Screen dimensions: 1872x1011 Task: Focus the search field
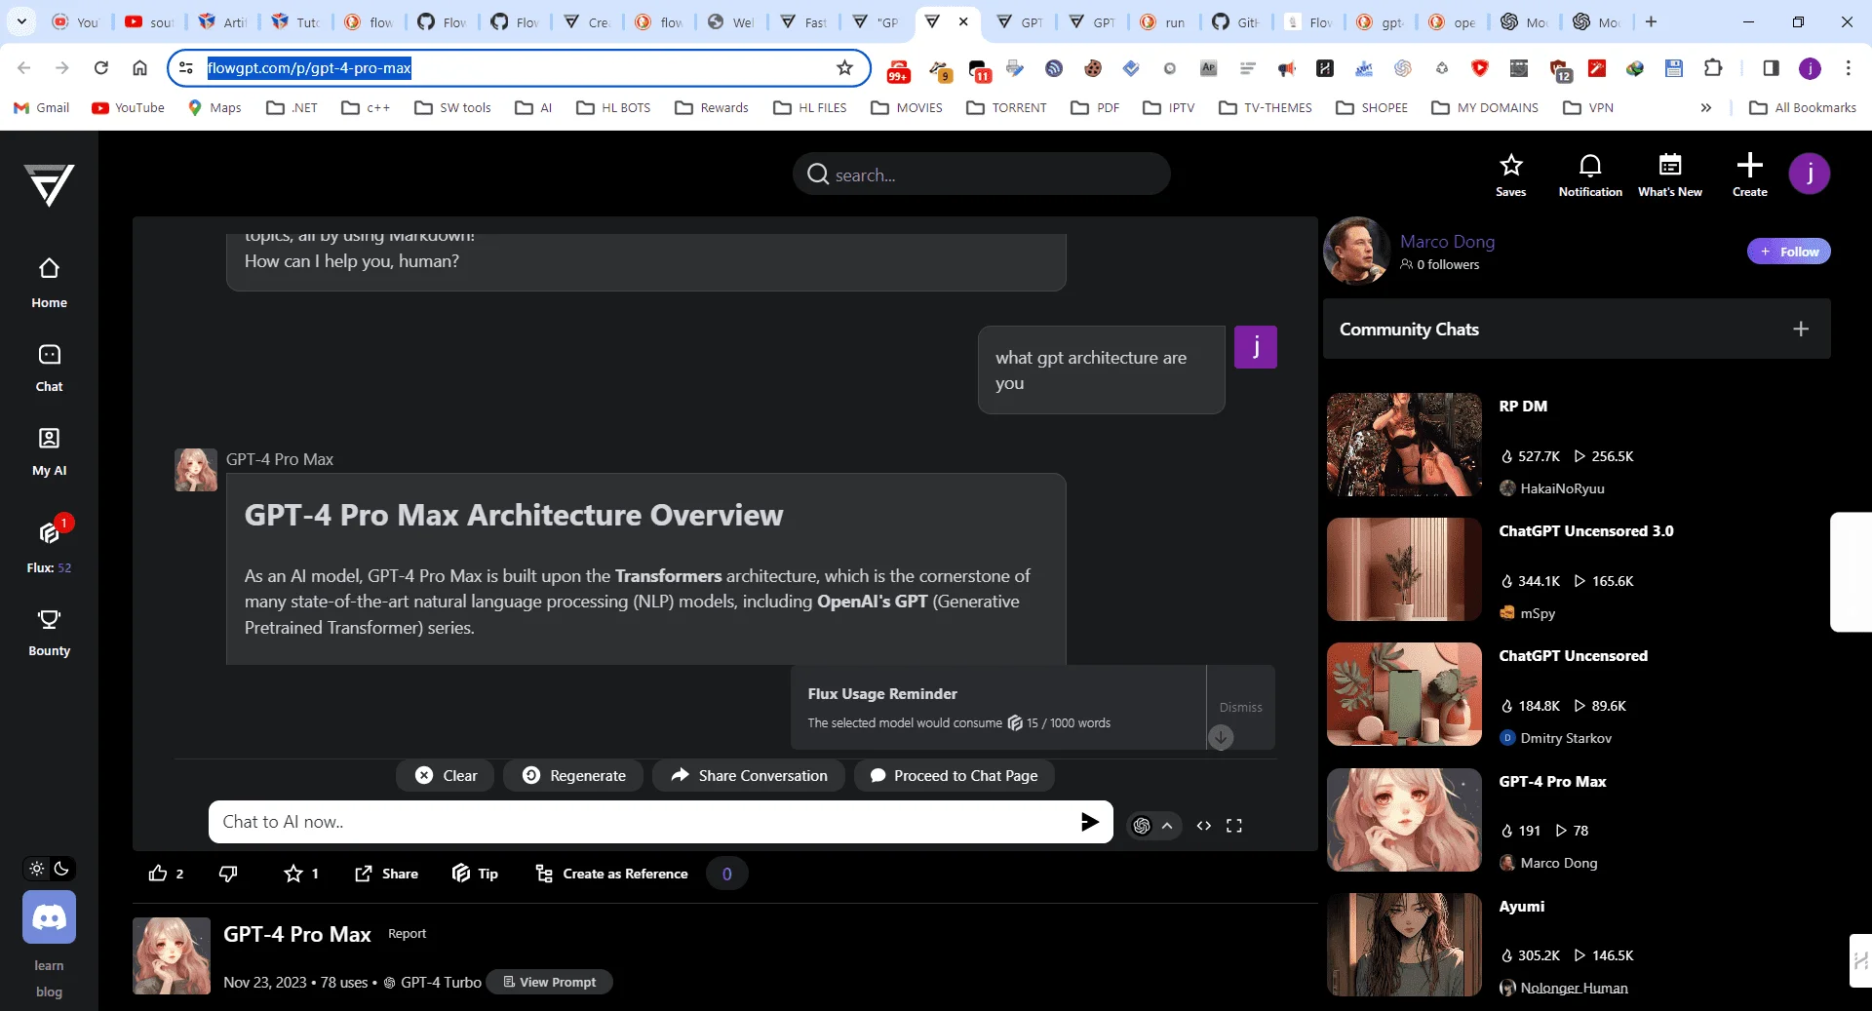[x=981, y=175]
